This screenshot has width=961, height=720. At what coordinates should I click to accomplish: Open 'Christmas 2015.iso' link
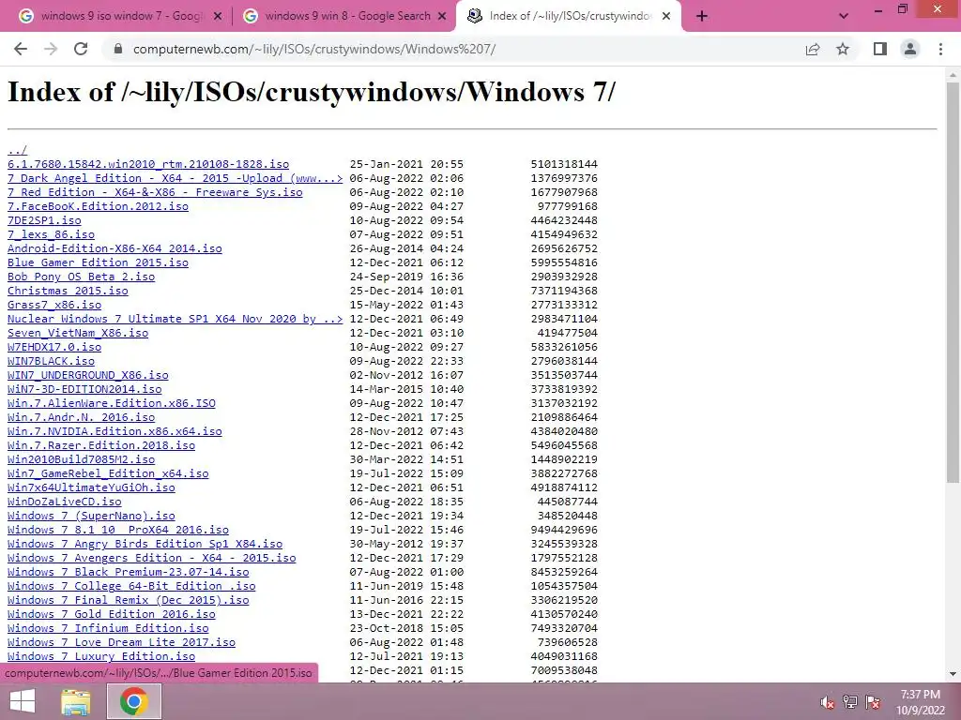click(68, 291)
